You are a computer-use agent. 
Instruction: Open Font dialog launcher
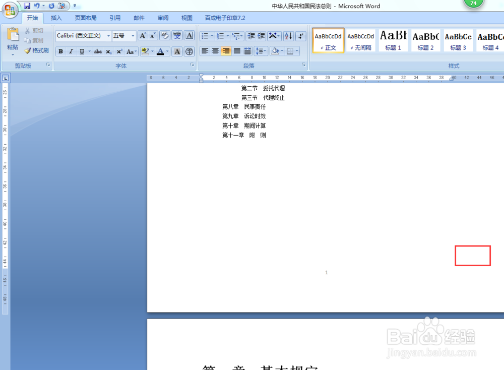pos(192,65)
